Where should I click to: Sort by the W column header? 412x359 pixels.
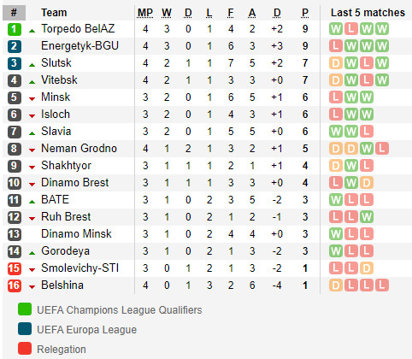point(167,13)
